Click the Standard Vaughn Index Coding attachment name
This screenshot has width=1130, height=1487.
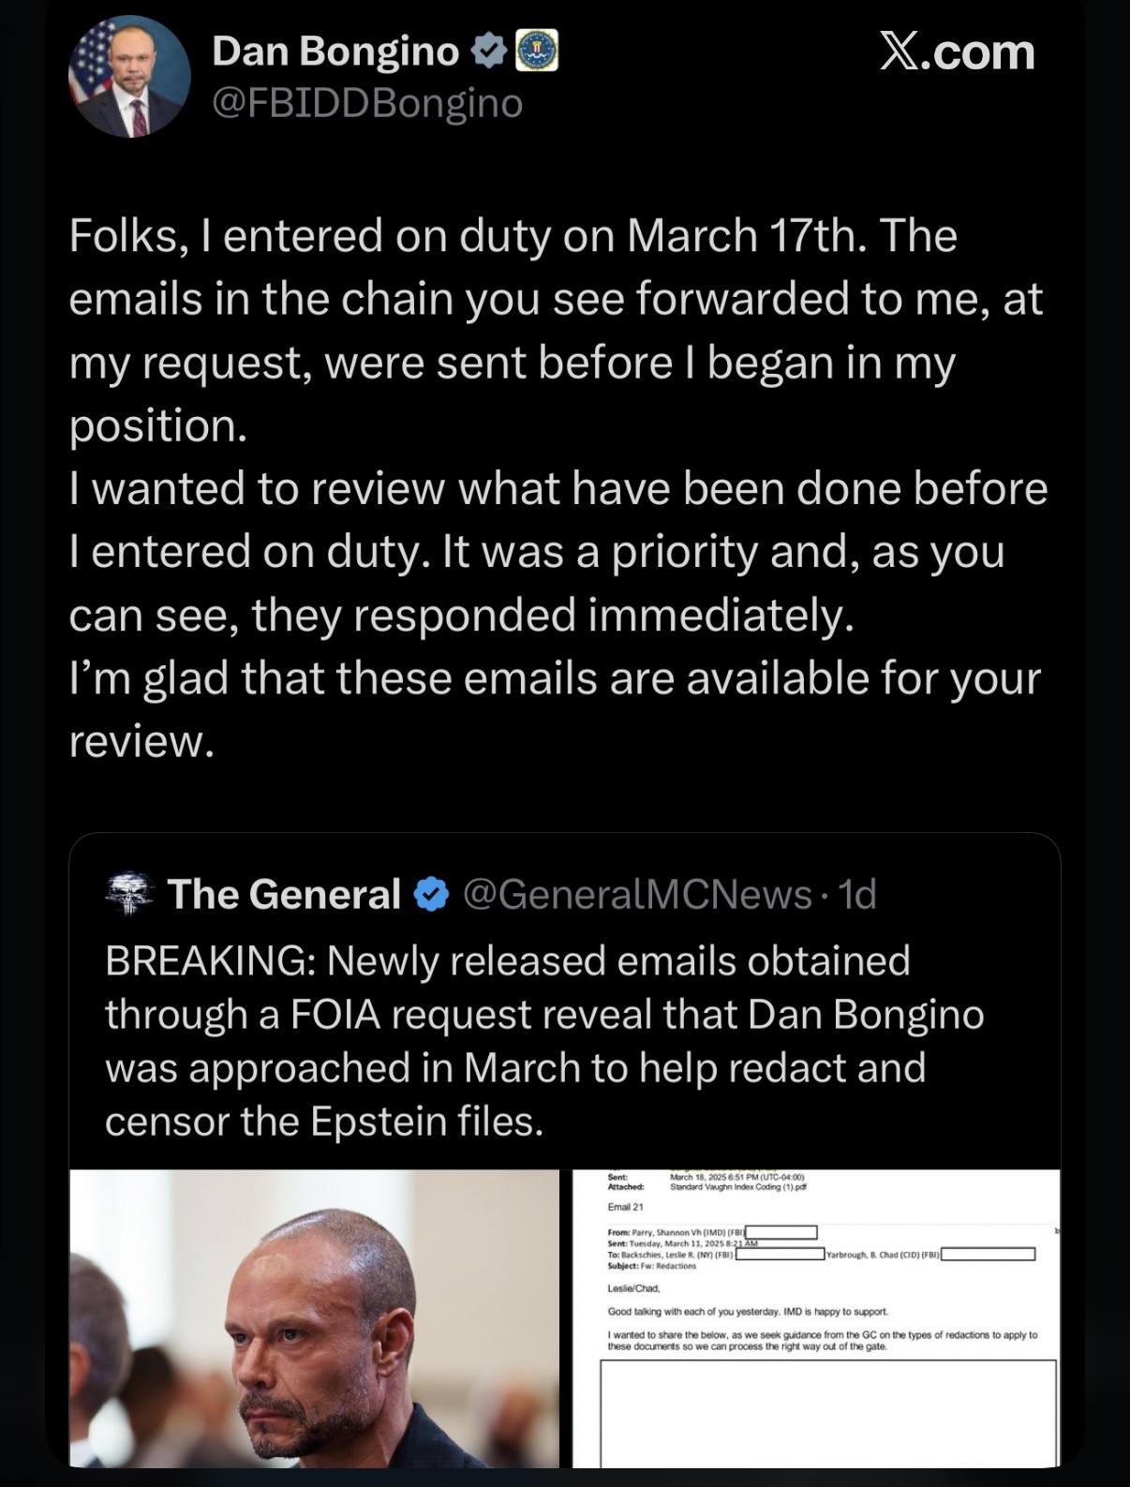[x=738, y=1187]
